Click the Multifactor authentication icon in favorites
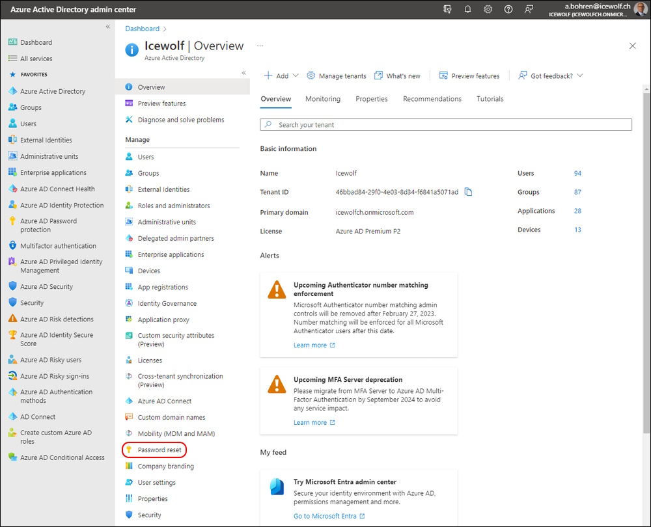651x527 pixels. point(12,245)
